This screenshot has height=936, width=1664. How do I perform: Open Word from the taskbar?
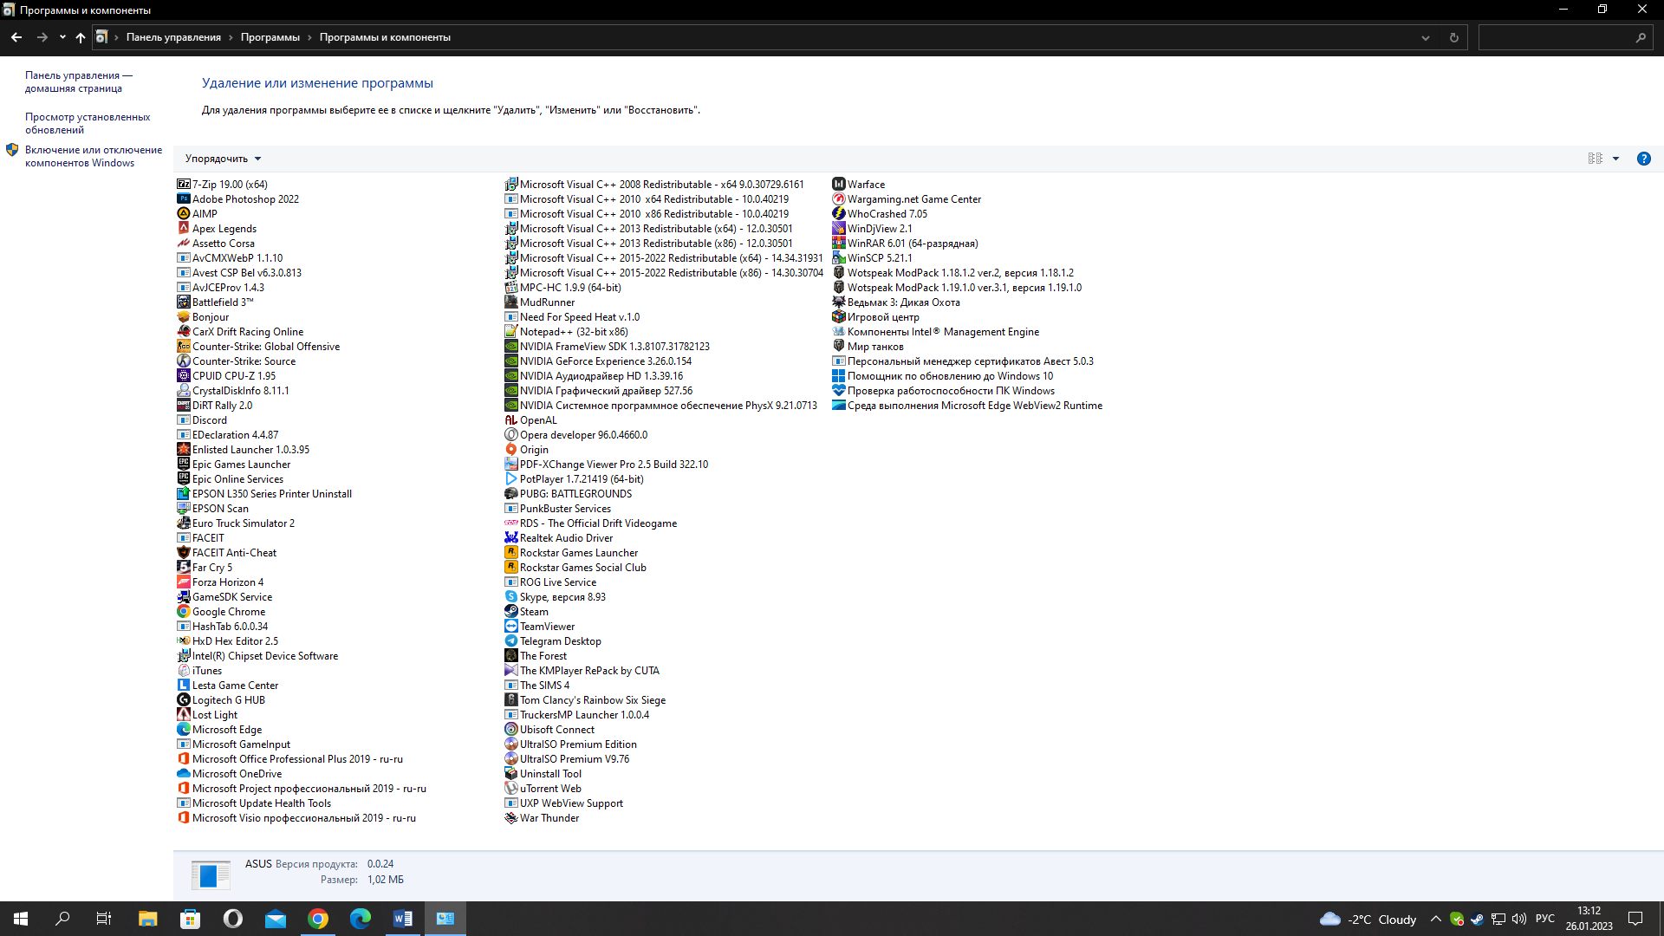click(403, 919)
